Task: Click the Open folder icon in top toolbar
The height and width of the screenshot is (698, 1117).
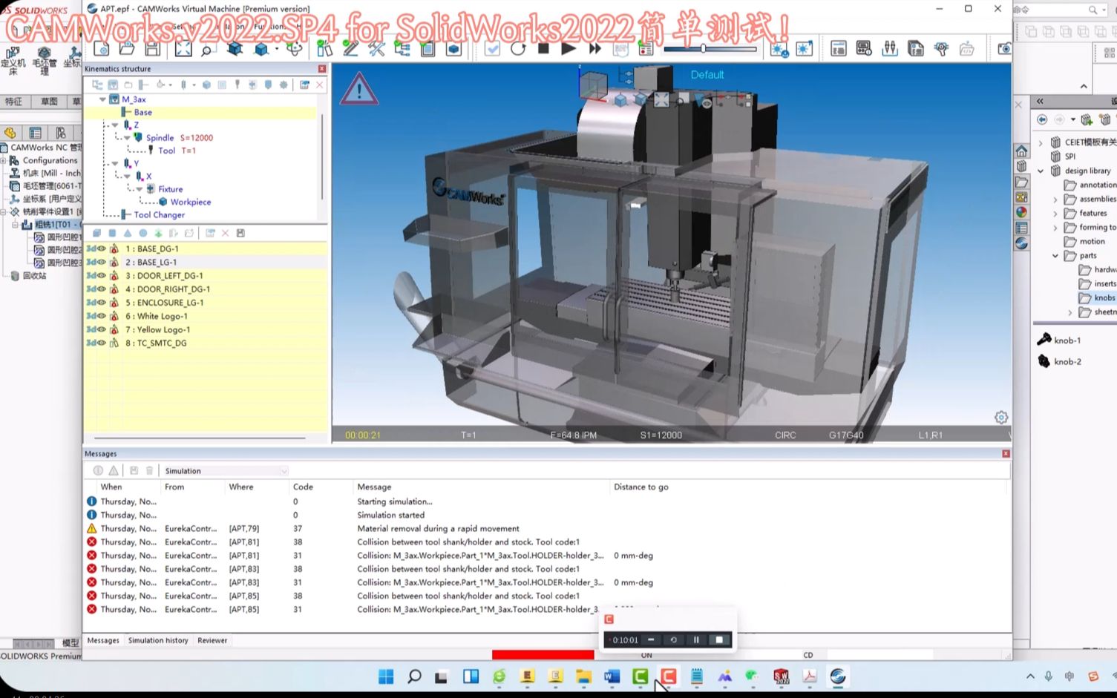Action: click(x=127, y=49)
